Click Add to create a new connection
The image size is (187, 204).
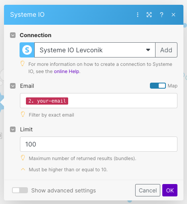pyautogui.click(x=166, y=50)
